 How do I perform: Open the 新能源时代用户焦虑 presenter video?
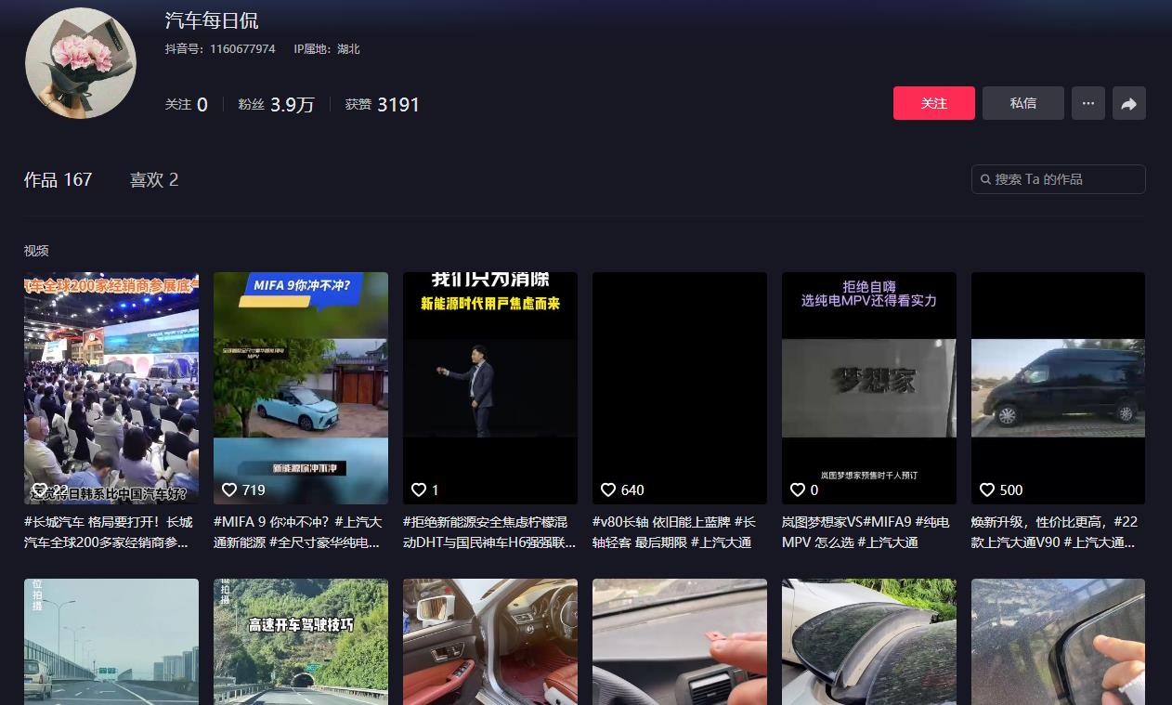[490, 388]
